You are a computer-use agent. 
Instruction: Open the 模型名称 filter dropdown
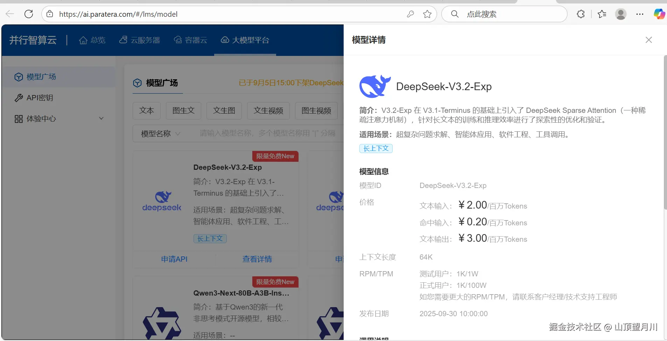[160, 133]
